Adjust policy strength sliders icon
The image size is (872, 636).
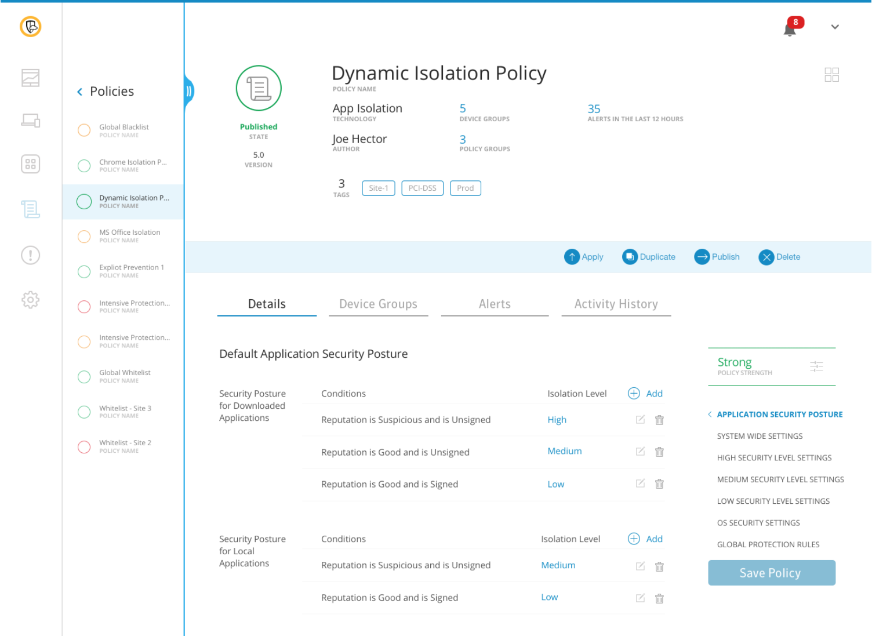[x=816, y=366]
